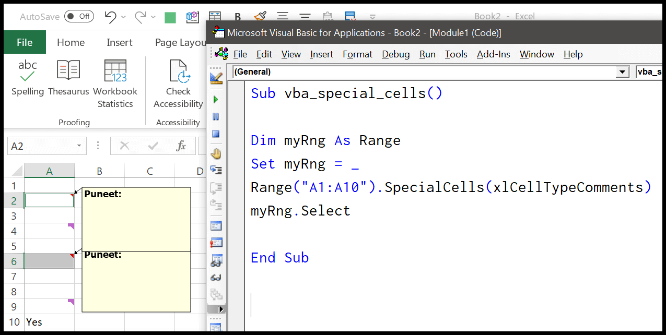The height and width of the screenshot is (335, 666).
Task: Open Quick Watch using the glasses icon
Action: pyautogui.click(x=216, y=277)
